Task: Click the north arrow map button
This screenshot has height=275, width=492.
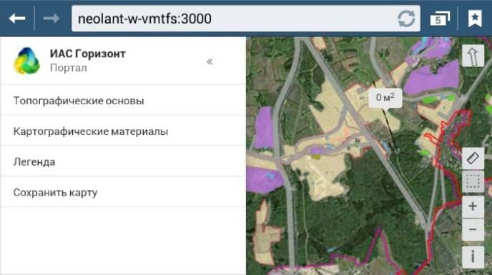Action: tap(473, 56)
